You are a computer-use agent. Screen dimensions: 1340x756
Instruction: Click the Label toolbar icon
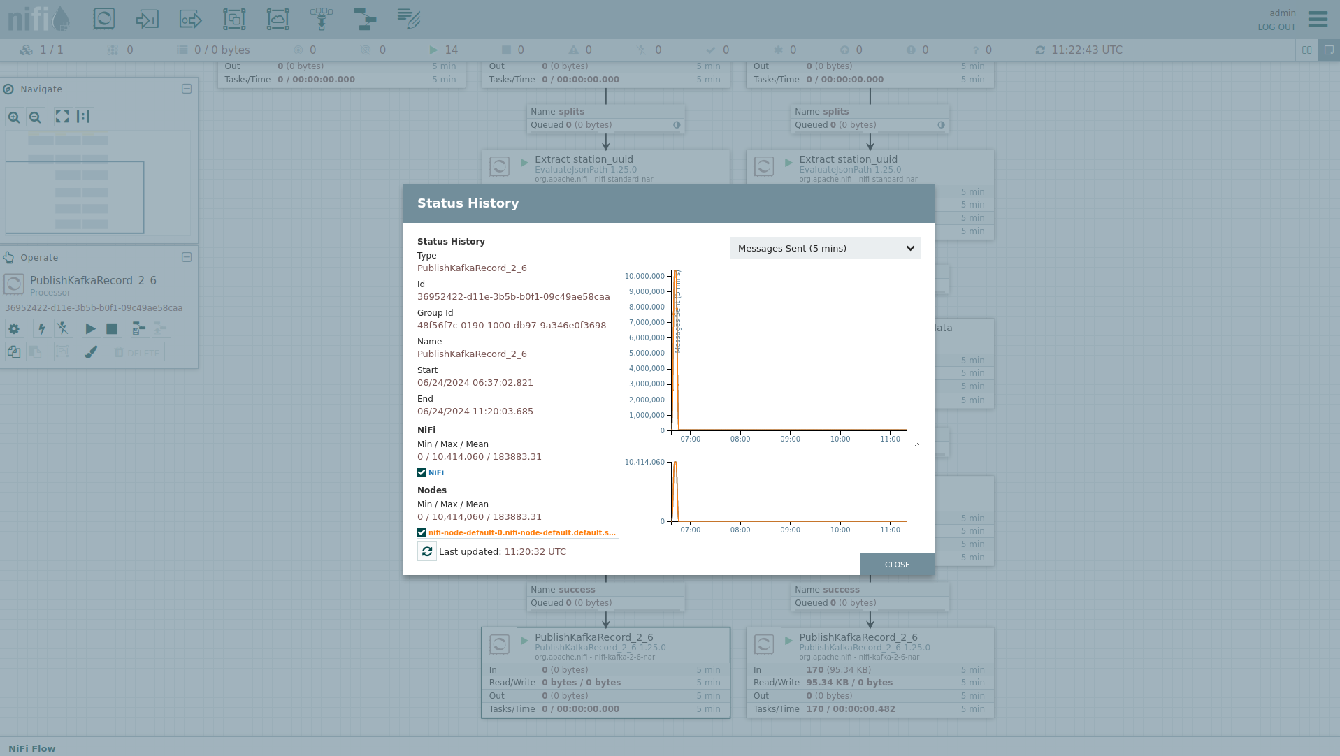point(409,19)
